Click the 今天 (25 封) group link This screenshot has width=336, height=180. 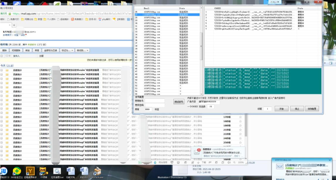tap(7, 66)
